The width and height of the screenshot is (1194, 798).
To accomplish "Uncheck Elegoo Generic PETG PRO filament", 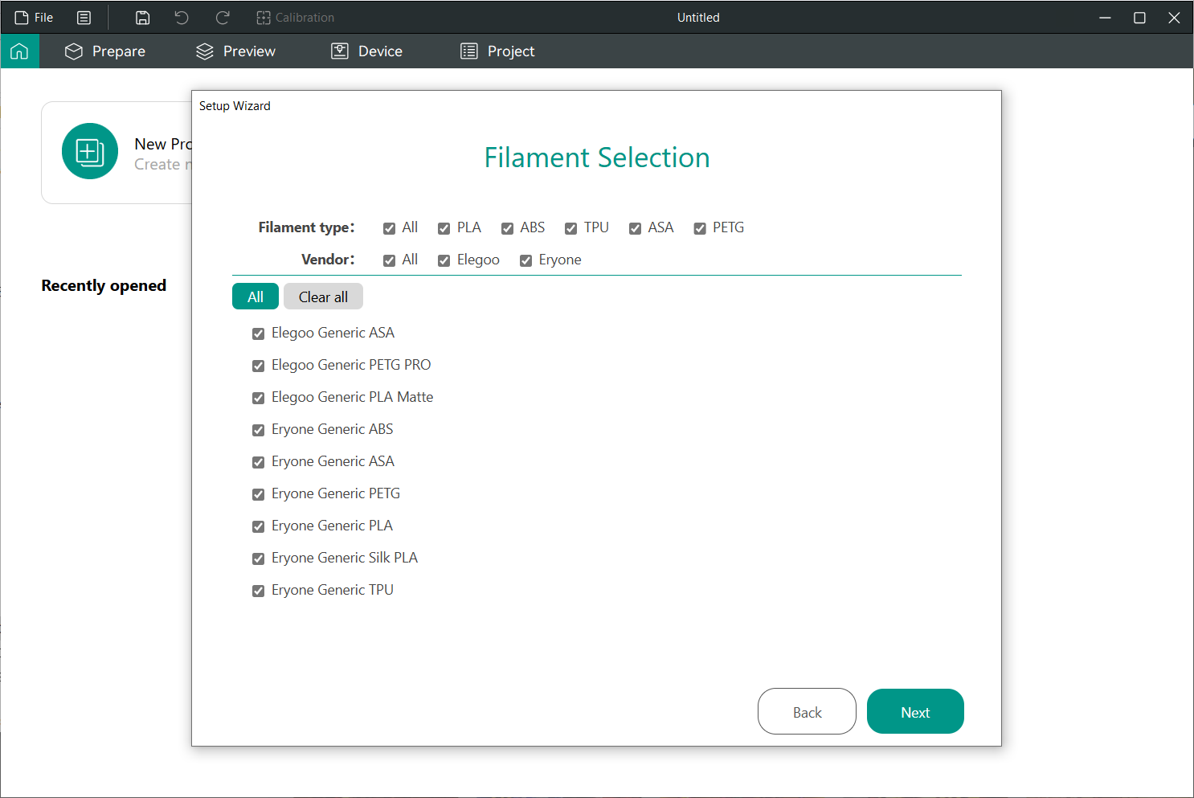I will tap(258, 366).
